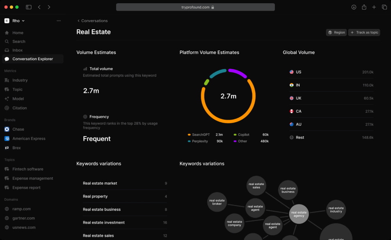Go back with browser back arrow
The height and width of the screenshot is (240, 391).
pyautogui.click(x=39, y=7)
